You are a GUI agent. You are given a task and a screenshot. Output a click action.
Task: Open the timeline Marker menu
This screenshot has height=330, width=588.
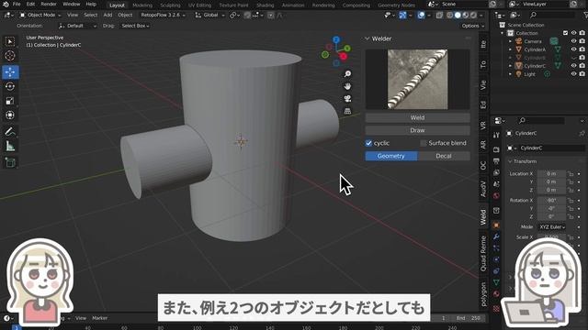[x=100, y=318]
